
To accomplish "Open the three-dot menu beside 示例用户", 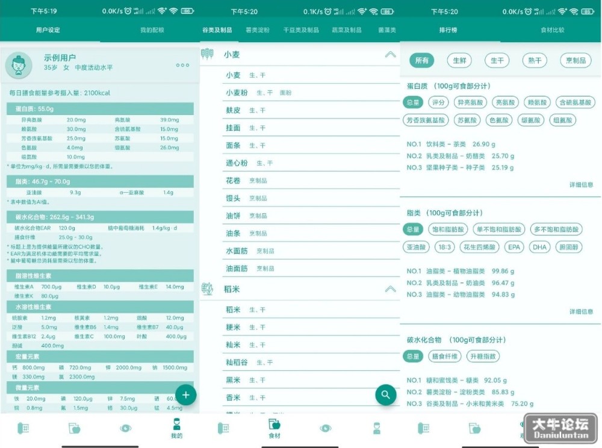I will click(x=182, y=65).
